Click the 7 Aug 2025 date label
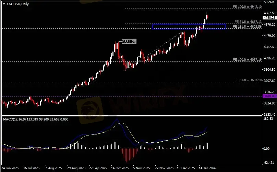The image size is (277, 172). pyautogui.click(x=53, y=168)
